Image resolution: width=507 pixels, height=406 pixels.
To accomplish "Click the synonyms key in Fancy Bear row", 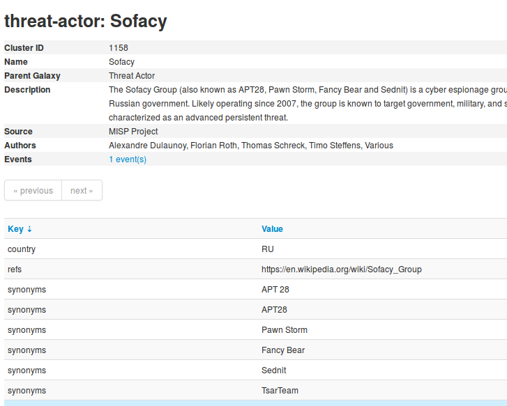I will click(x=27, y=350).
